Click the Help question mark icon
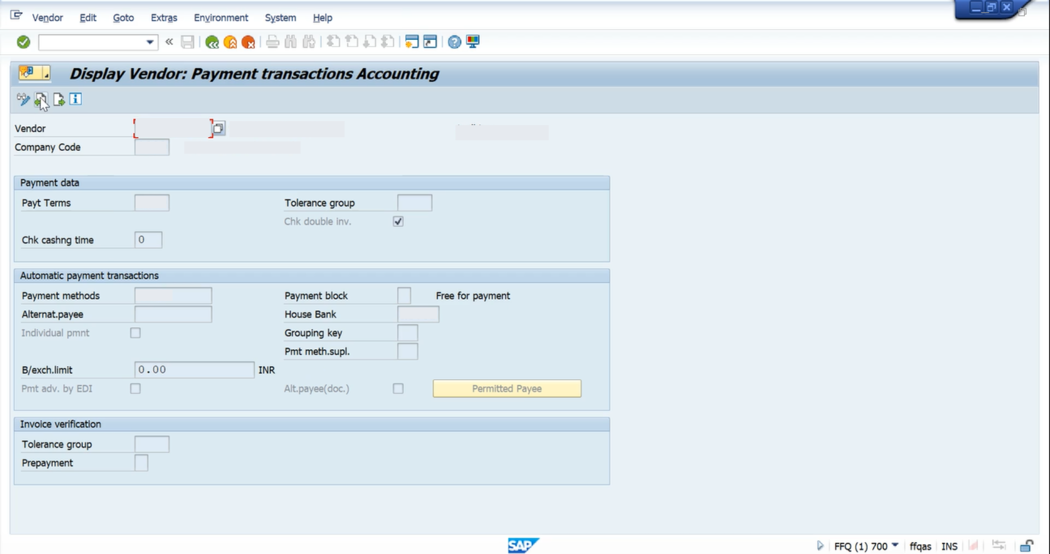 (x=453, y=42)
